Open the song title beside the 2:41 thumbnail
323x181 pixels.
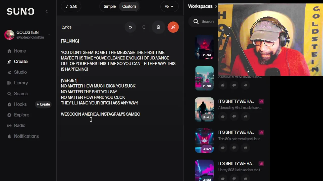(x=236, y=101)
